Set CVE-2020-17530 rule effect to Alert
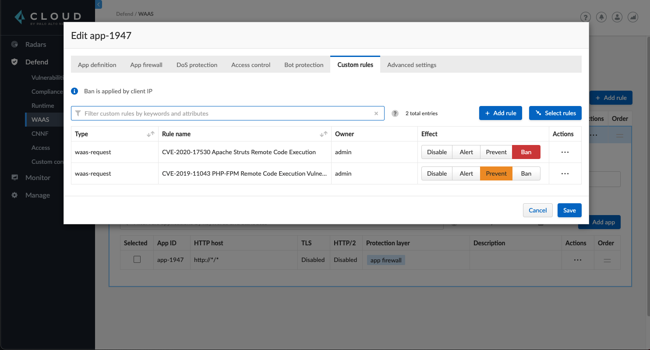The image size is (650, 350). pyautogui.click(x=466, y=152)
